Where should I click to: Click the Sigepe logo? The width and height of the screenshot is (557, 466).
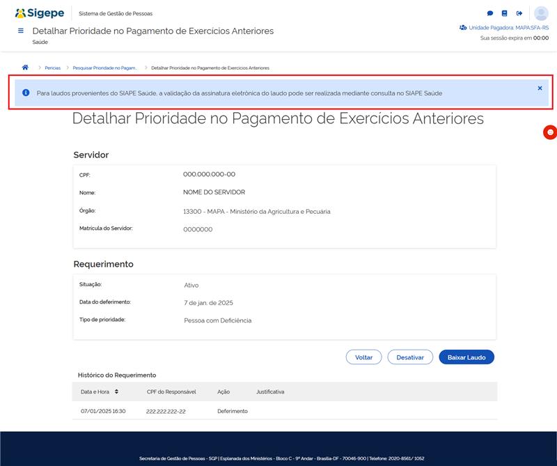click(40, 13)
